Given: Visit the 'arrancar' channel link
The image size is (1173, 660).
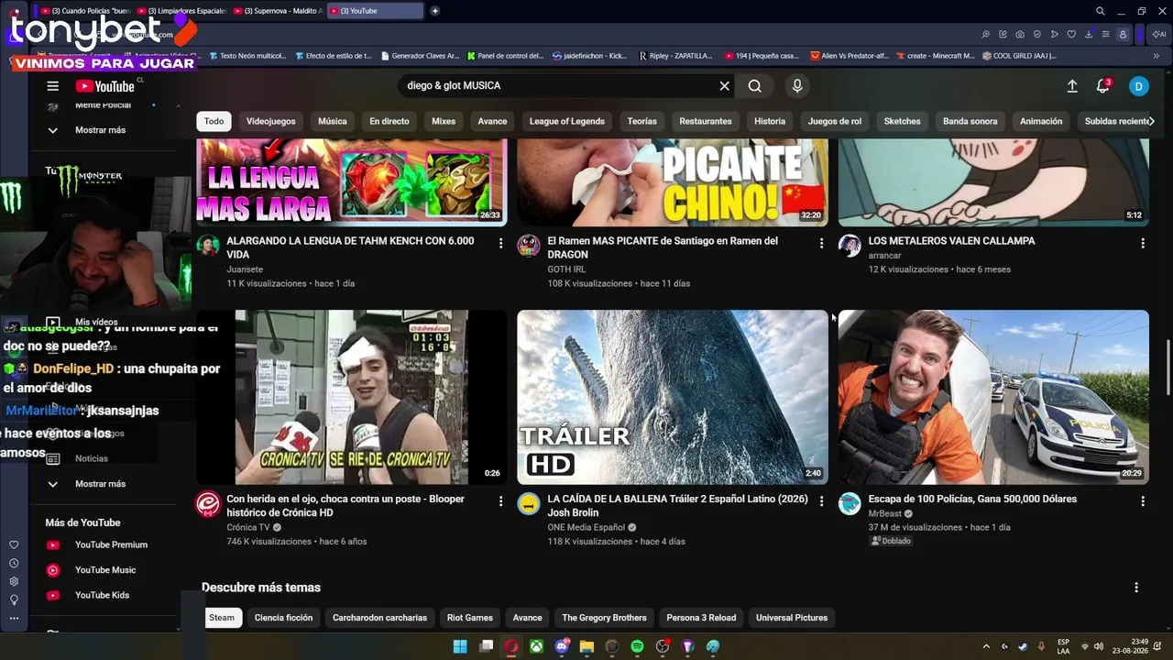Looking at the screenshot, I should (885, 256).
